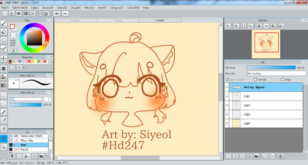
Task: Toggle transparent color swatch
Action: point(13,35)
